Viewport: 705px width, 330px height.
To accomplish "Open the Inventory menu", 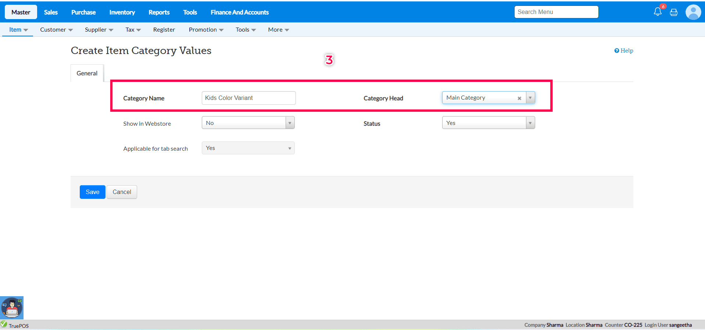I will click(x=122, y=12).
